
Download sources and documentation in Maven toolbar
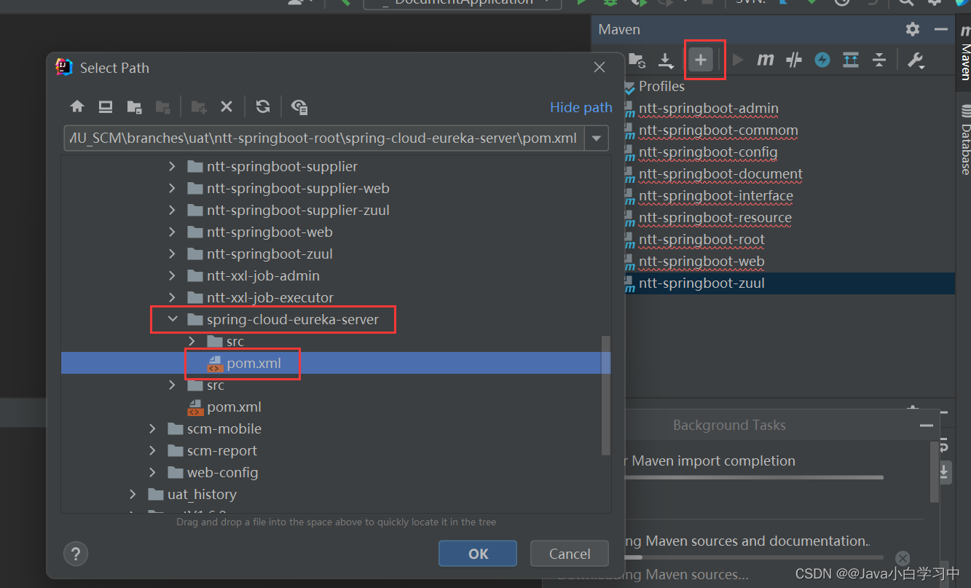666,60
